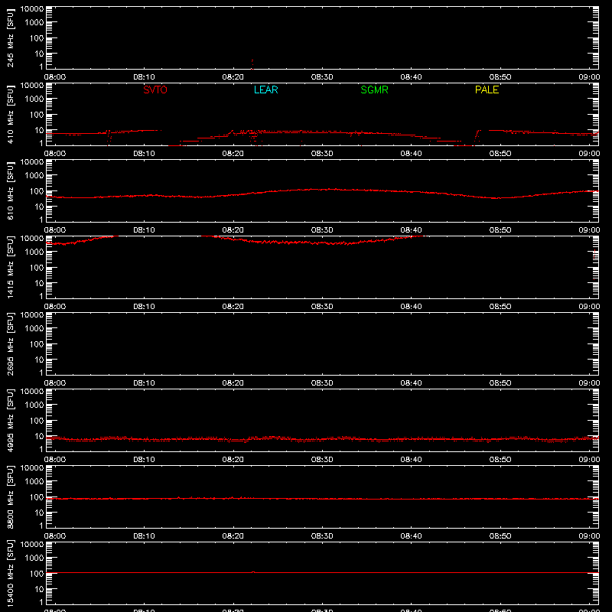Click 08:50 time label under 4995 MHz plot
612x612 pixels.
tap(500, 460)
